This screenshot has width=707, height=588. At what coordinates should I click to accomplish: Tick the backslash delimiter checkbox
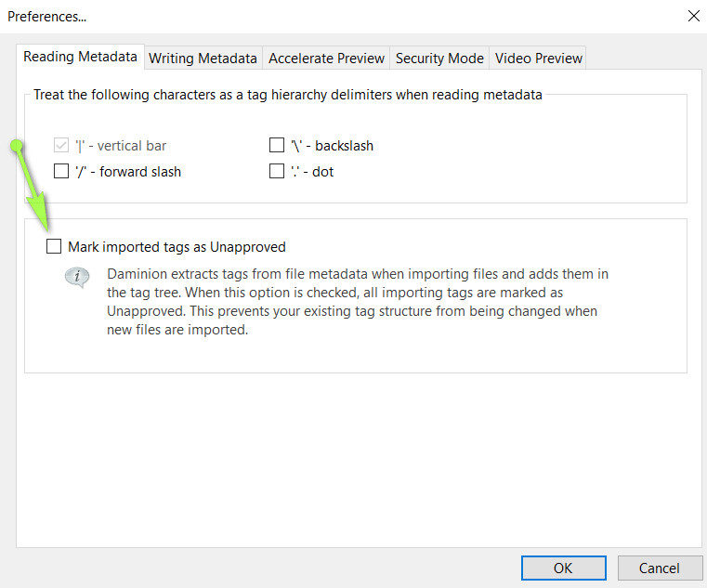pos(276,146)
